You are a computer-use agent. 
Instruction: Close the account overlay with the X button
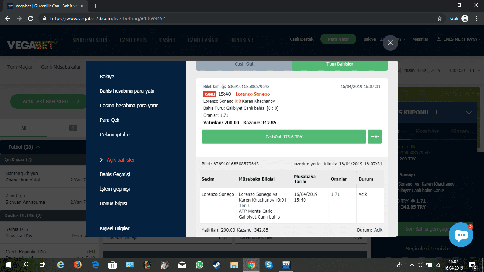coord(390,43)
